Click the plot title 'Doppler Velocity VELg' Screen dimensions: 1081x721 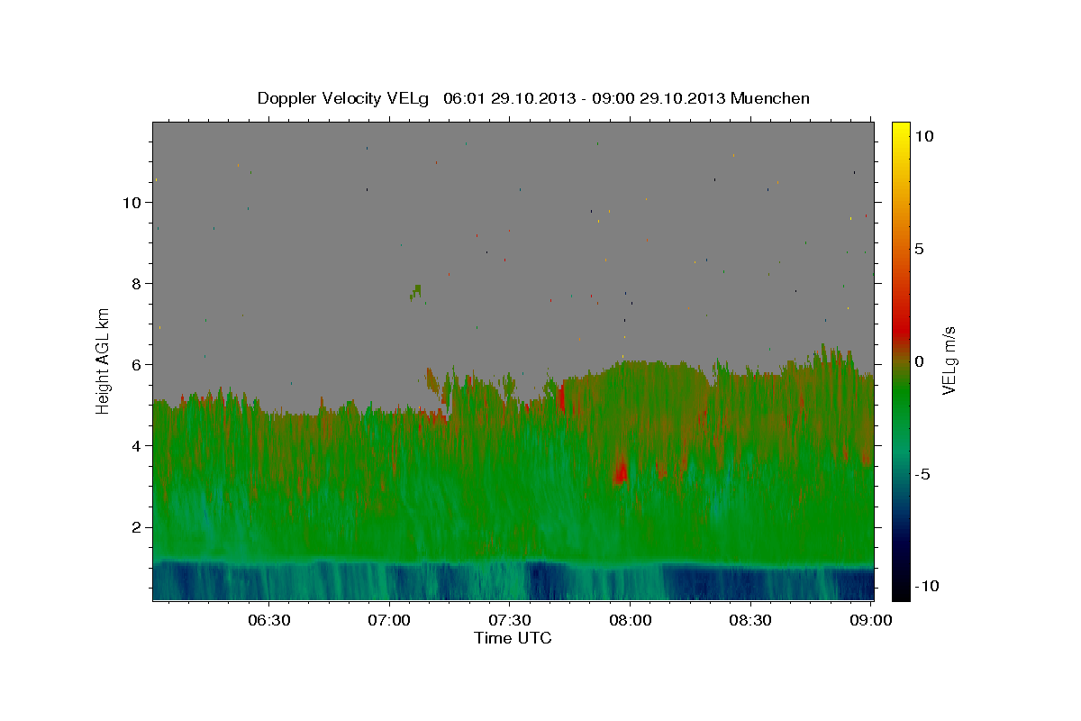(x=345, y=98)
